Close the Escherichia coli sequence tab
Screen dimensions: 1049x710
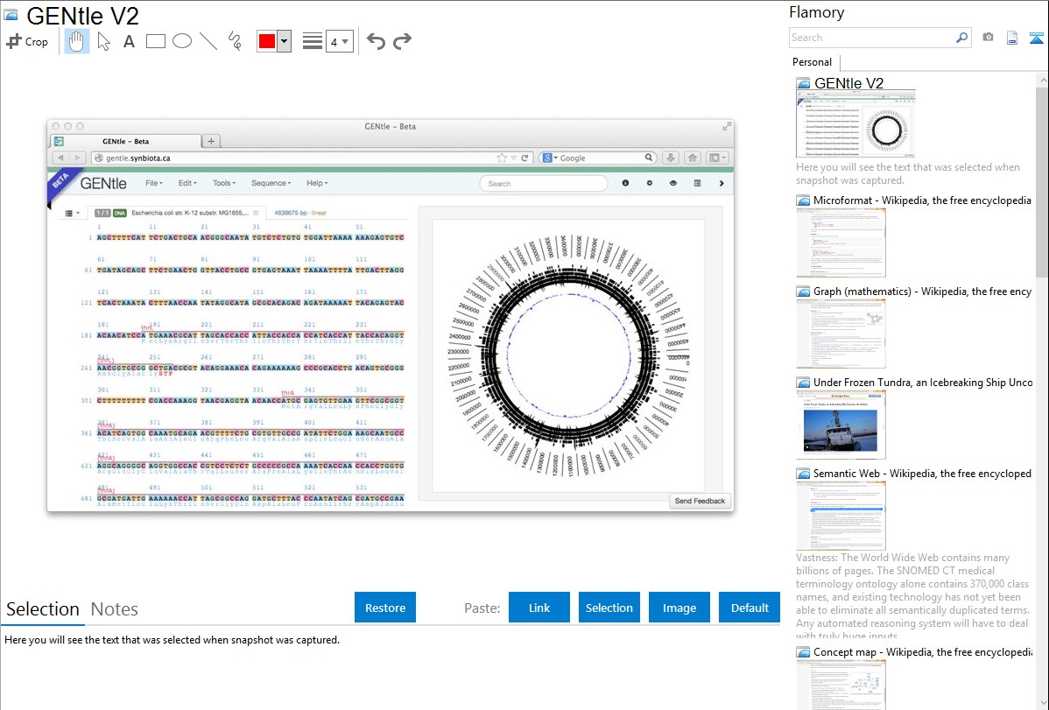256,213
